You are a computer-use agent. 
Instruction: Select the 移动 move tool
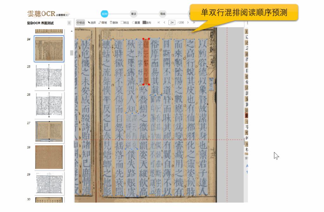(x=81, y=22)
